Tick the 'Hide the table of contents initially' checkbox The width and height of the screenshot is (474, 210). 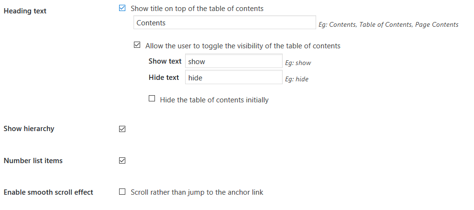tap(152, 99)
